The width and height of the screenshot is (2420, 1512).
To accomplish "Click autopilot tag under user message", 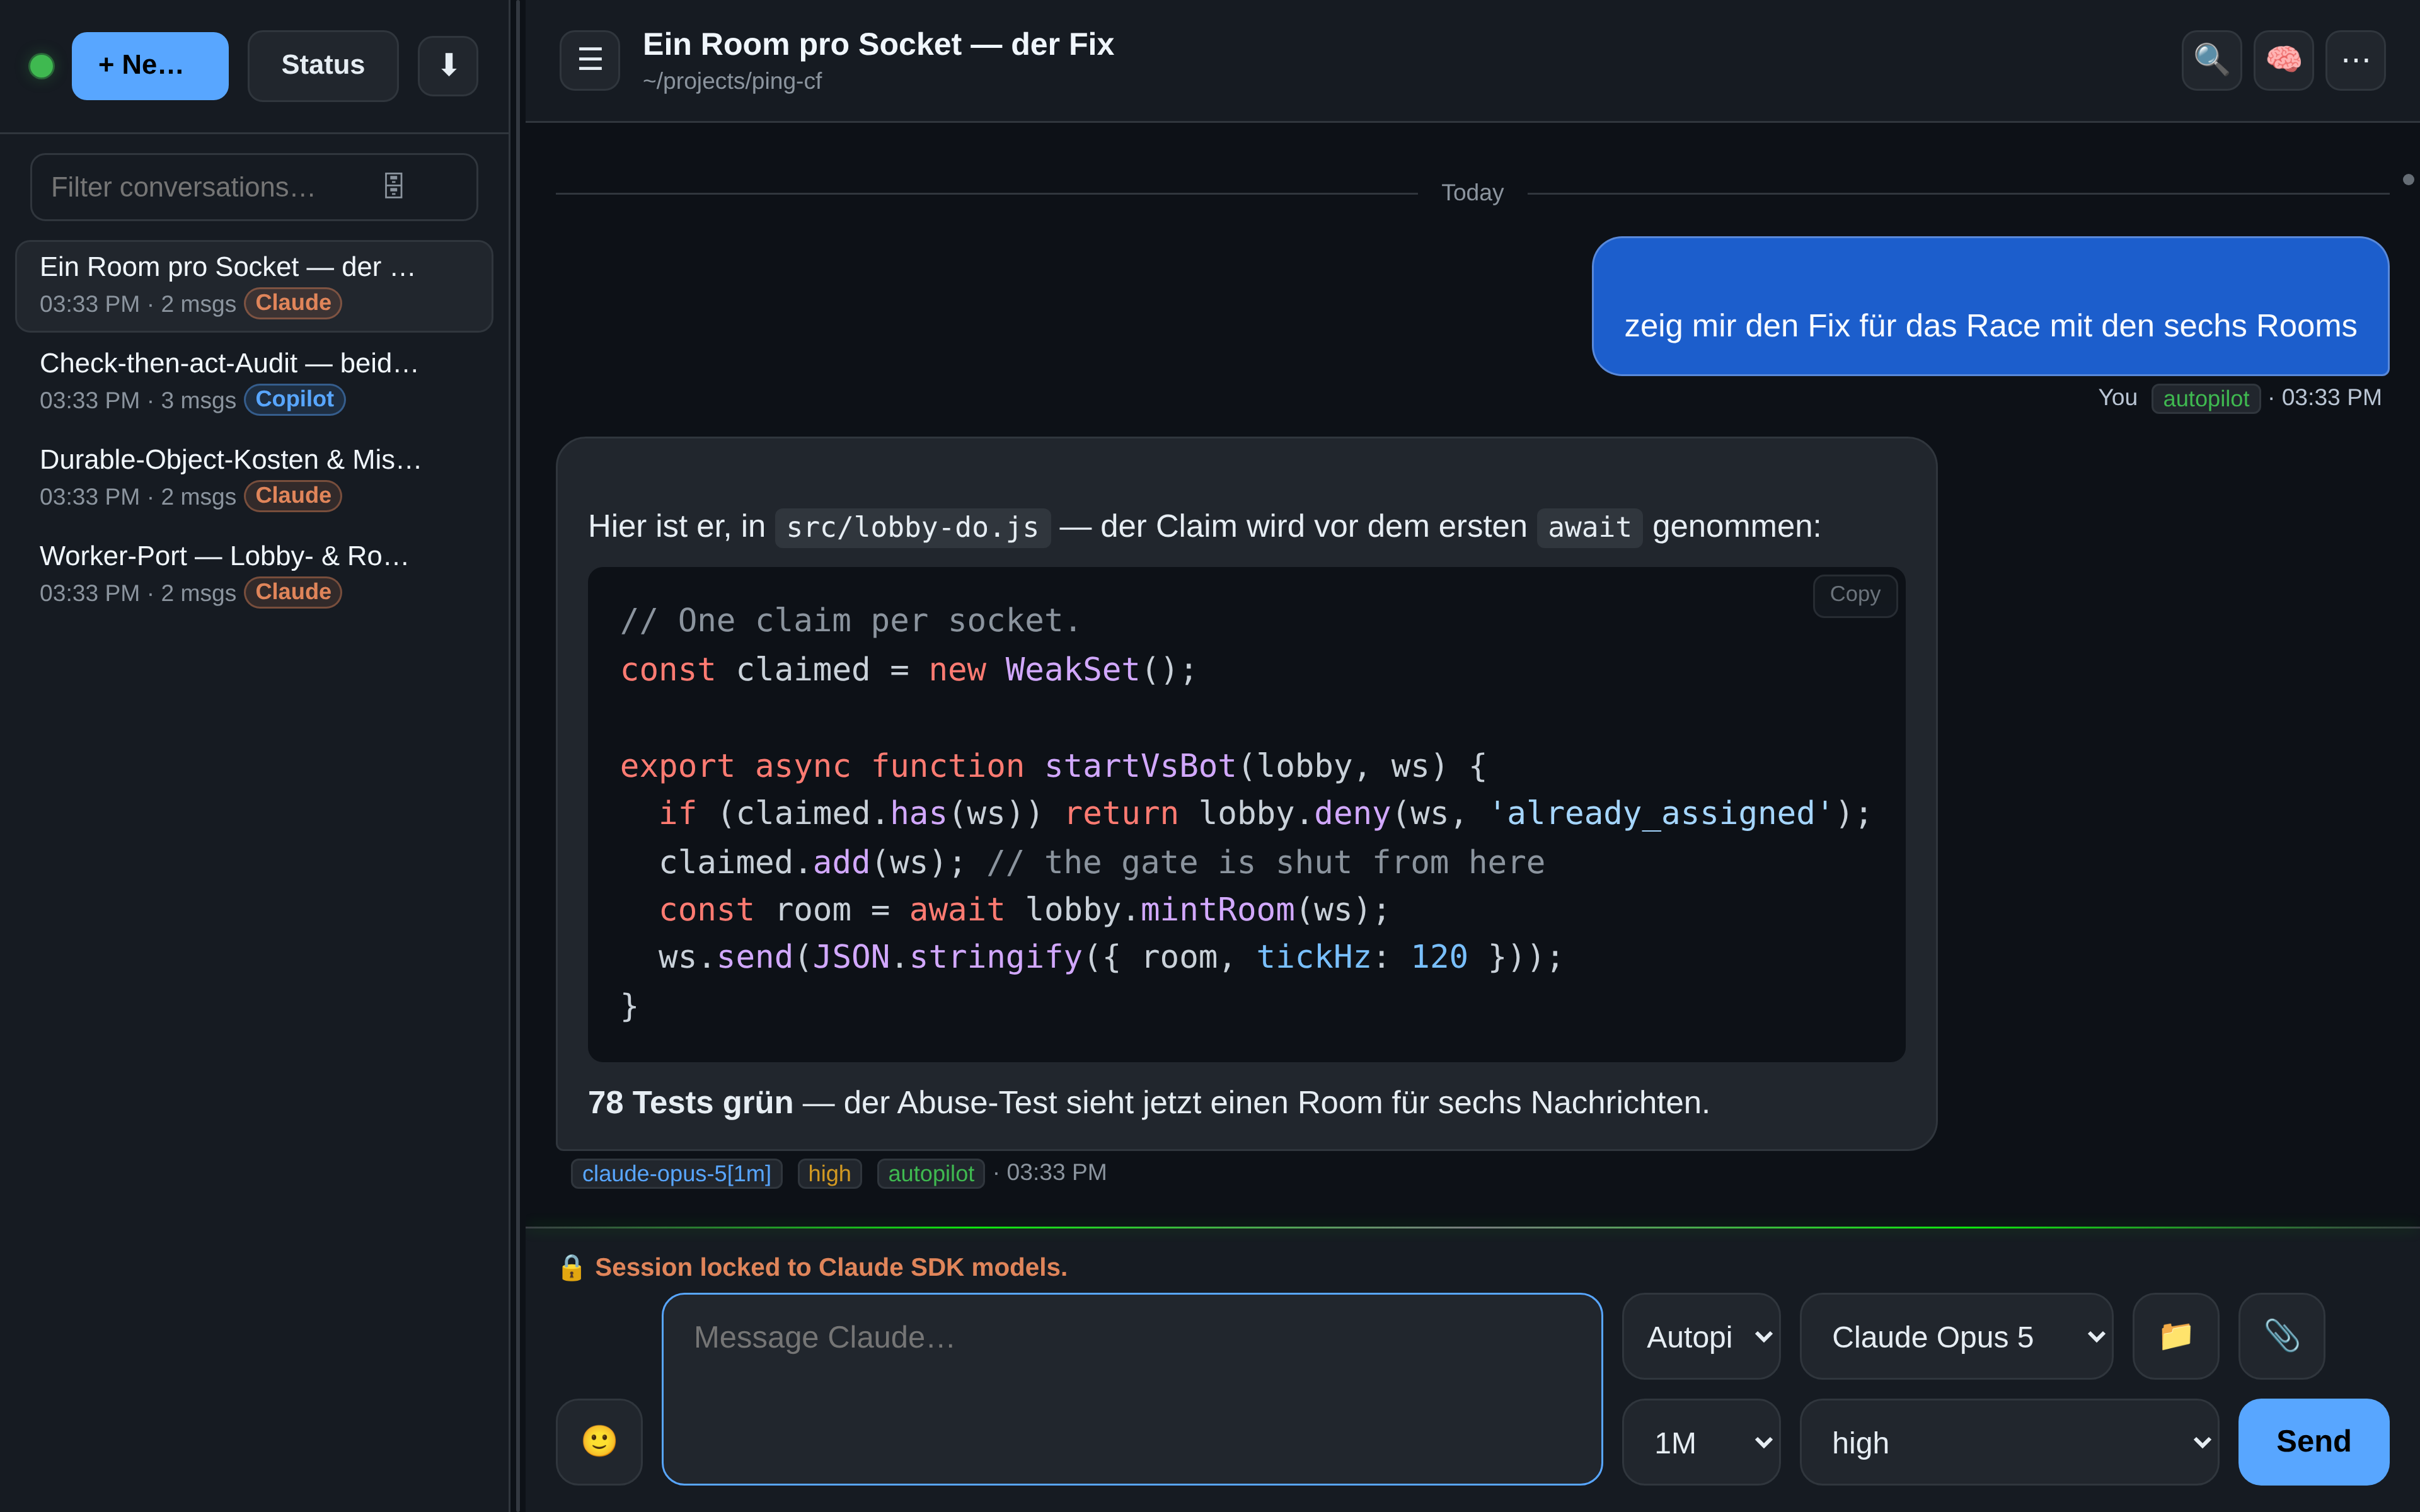I will tap(2205, 399).
